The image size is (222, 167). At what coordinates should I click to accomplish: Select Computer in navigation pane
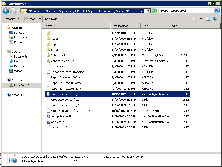point(18,80)
